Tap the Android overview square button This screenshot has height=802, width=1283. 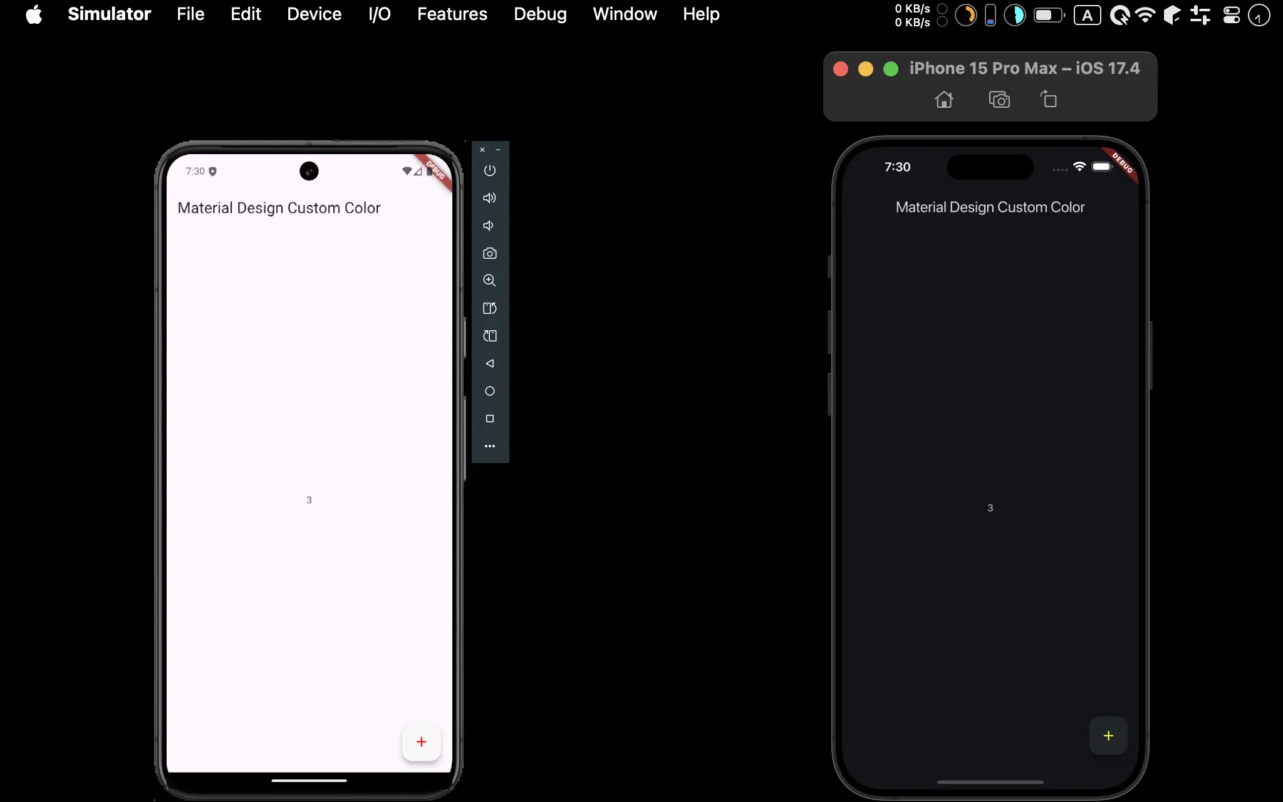(x=490, y=419)
